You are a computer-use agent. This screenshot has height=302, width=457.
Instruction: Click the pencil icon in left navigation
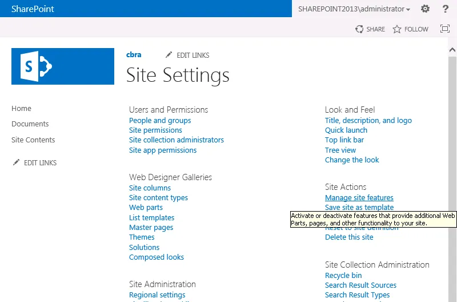[17, 162]
